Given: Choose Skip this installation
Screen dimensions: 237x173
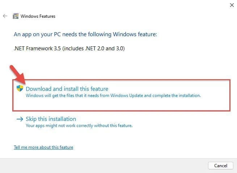Looking at the screenshot, I should [x=51, y=119].
